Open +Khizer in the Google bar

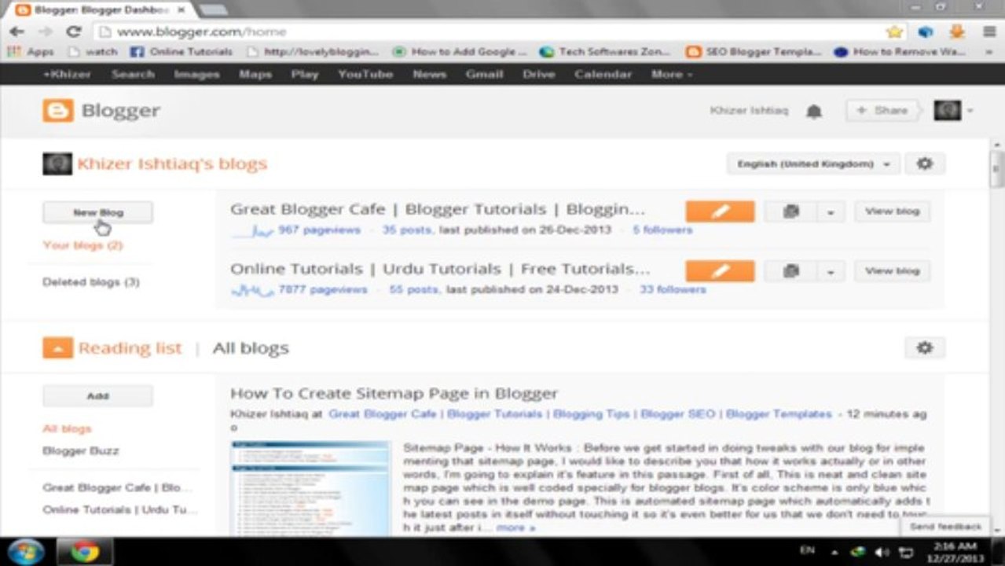coord(67,74)
